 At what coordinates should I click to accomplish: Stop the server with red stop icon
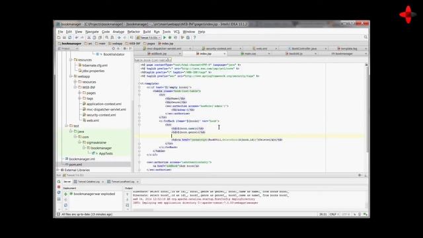coord(59,186)
